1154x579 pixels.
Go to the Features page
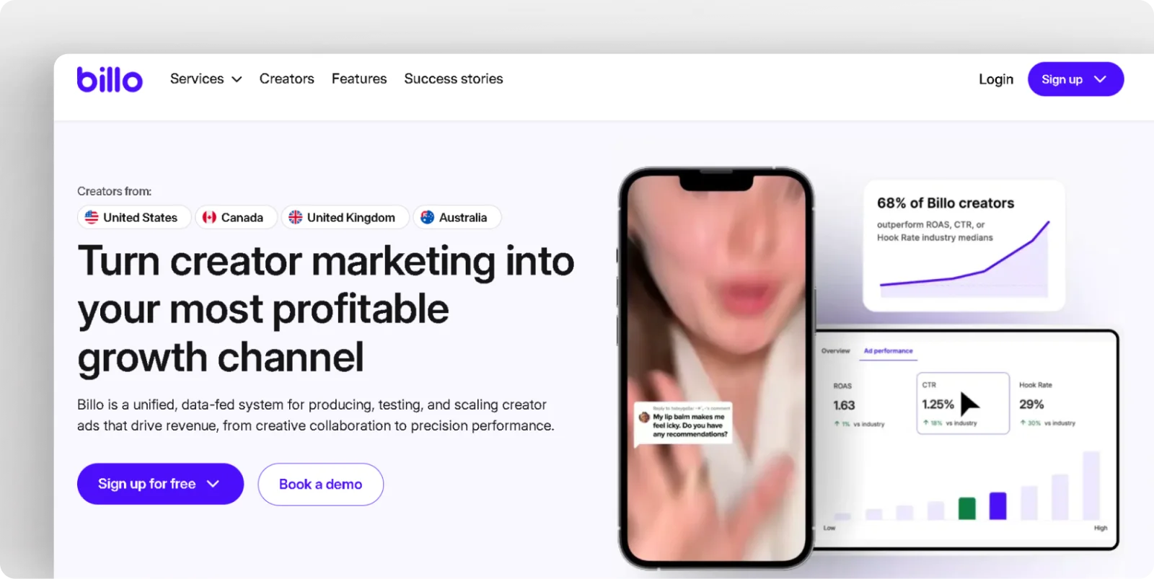pos(358,79)
